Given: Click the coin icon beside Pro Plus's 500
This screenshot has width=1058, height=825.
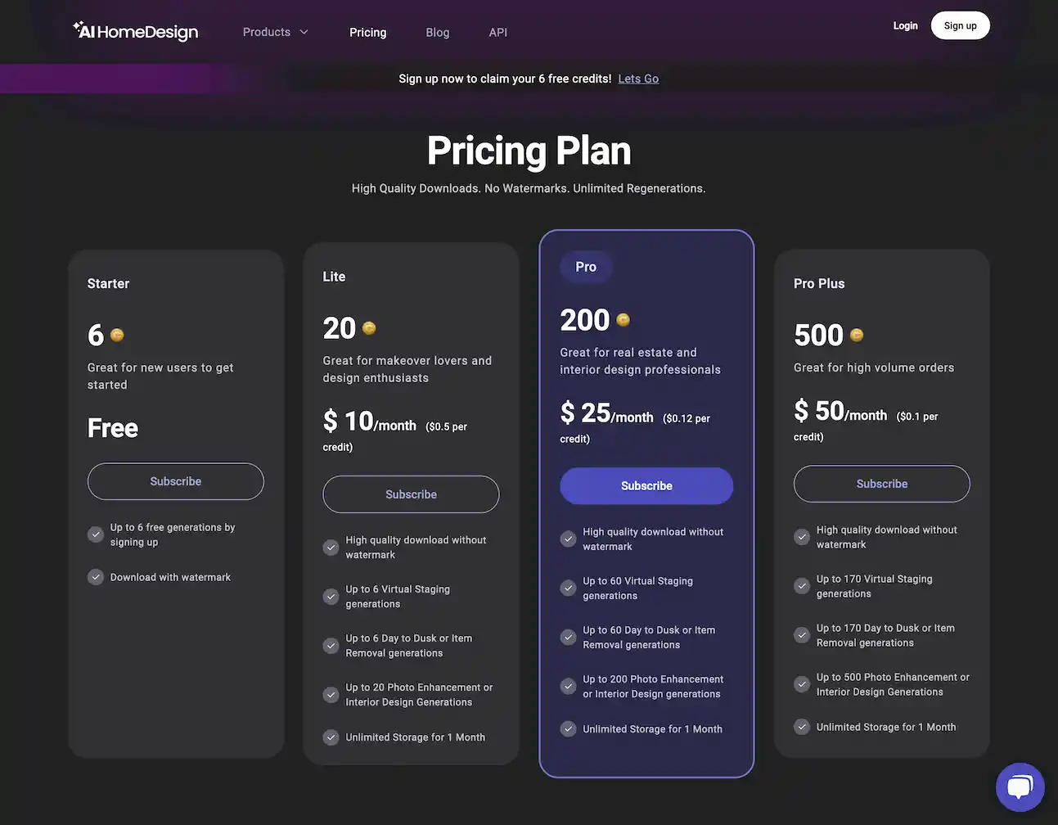Looking at the screenshot, I should (x=856, y=335).
